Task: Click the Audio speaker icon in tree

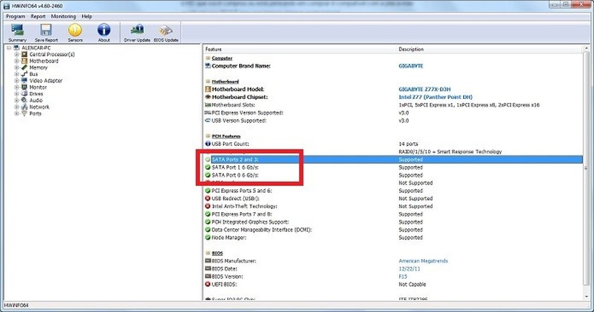Action: 24,100
